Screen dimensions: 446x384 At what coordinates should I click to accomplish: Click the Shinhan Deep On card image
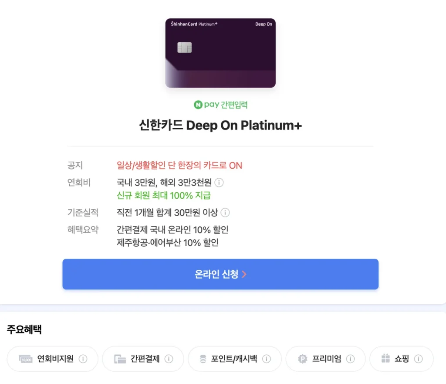pyautogui.click(x=220, y=53)
